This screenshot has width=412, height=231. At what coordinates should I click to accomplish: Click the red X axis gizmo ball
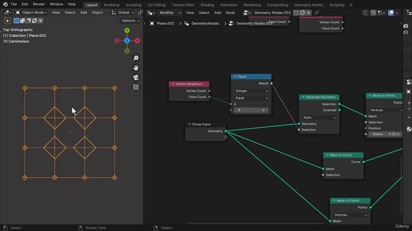pos(137,41)
